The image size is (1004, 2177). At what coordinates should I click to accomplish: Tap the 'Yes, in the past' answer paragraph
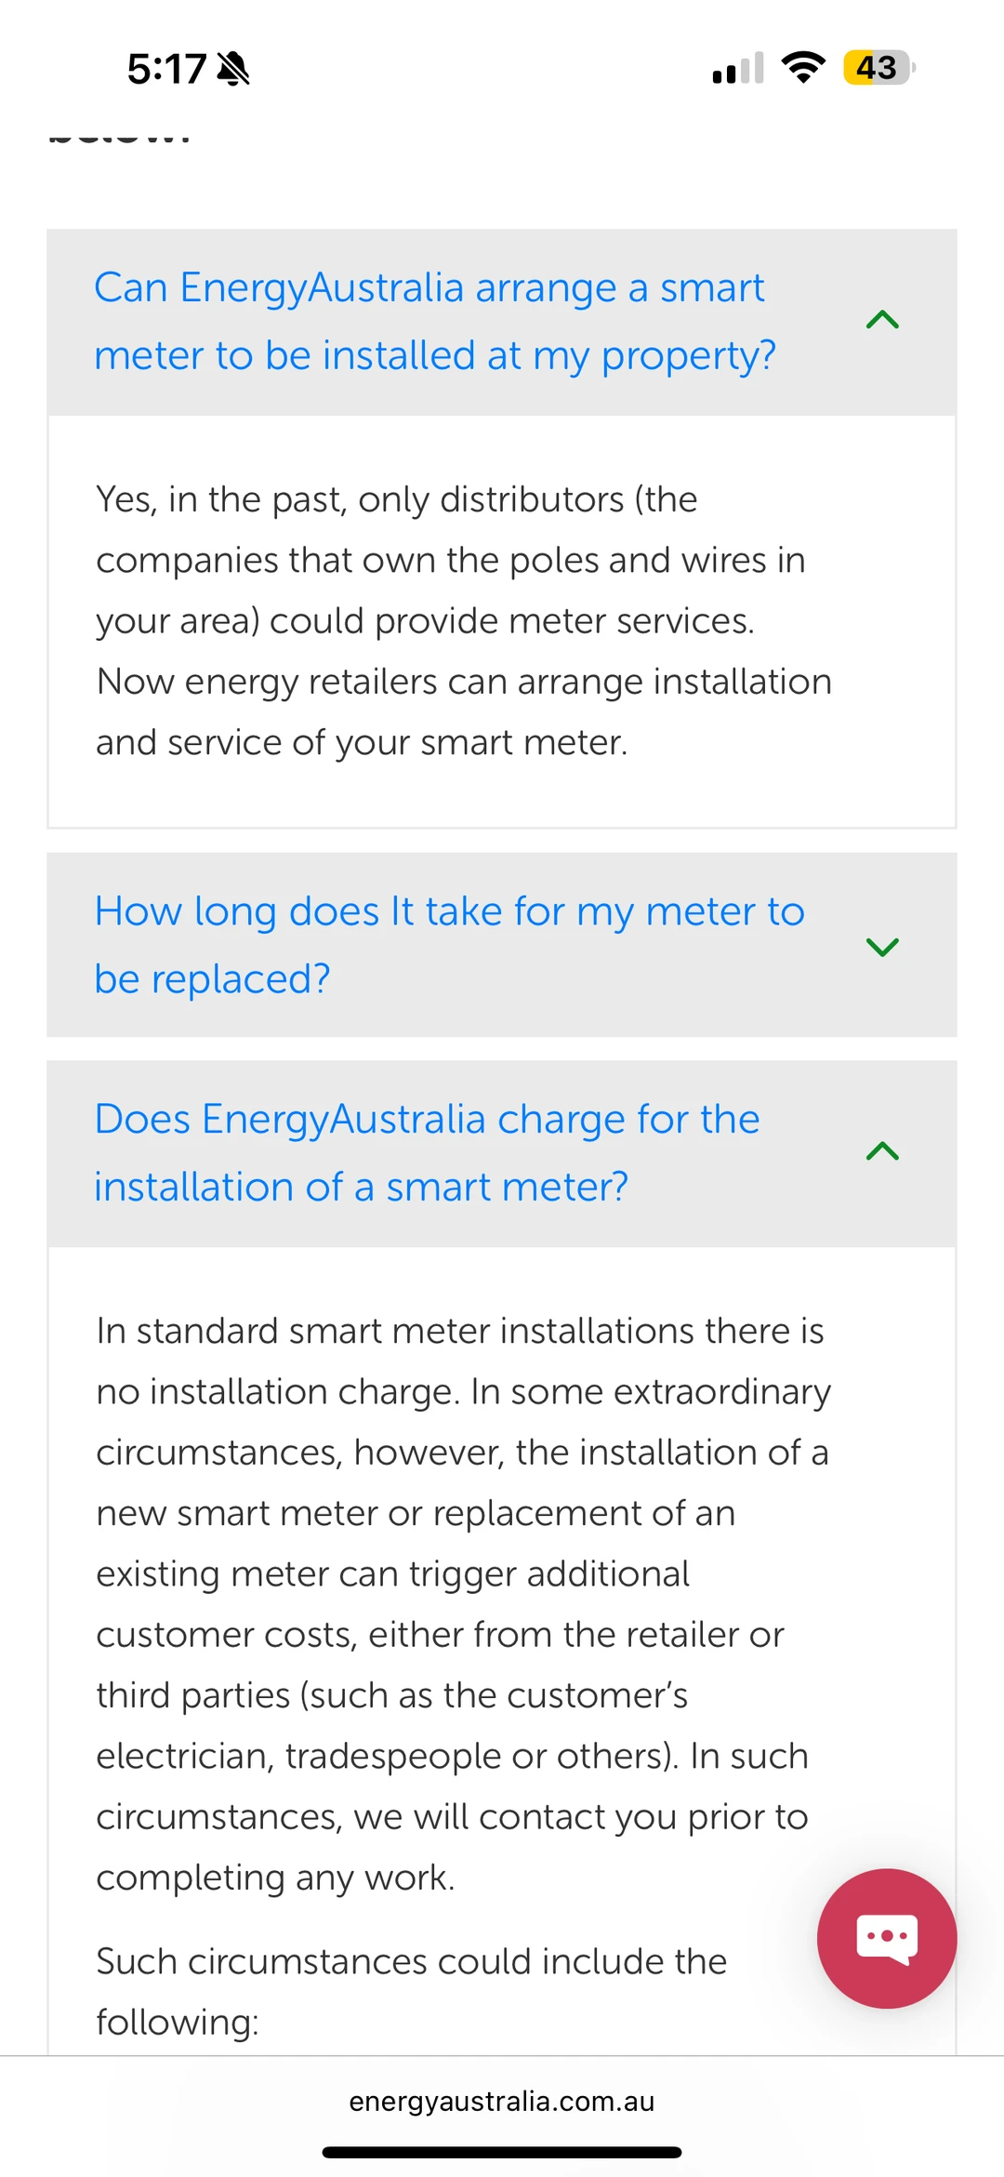tap(464, 621)
